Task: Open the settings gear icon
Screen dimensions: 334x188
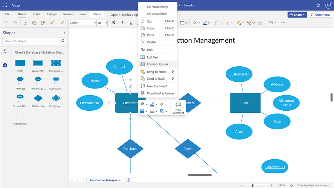Action: (318, 5)
